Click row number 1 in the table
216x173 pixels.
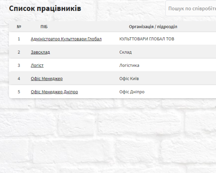[19, 39]
